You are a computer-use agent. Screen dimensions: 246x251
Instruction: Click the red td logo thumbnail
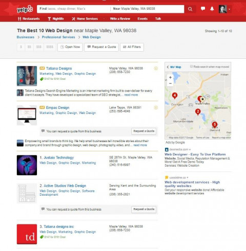click(27, 234)
